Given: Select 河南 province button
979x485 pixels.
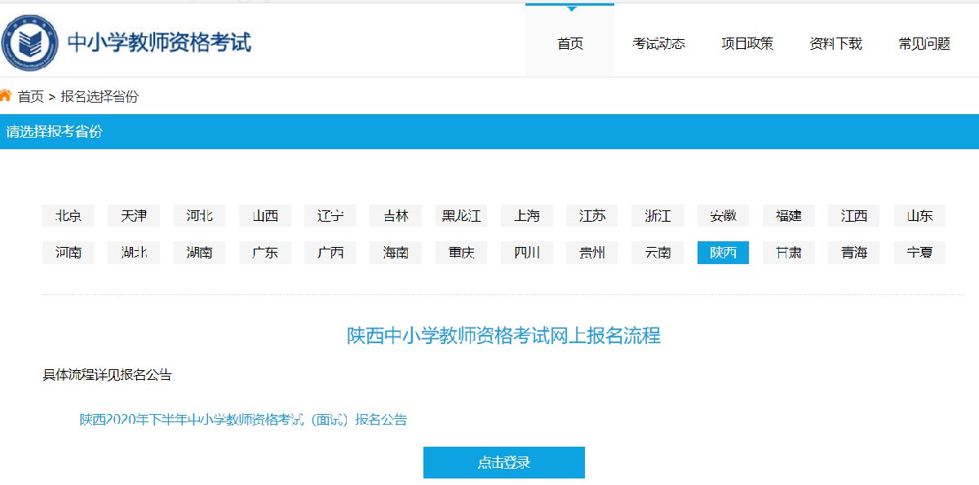Looking at the screenshot, I should [69, 253].
